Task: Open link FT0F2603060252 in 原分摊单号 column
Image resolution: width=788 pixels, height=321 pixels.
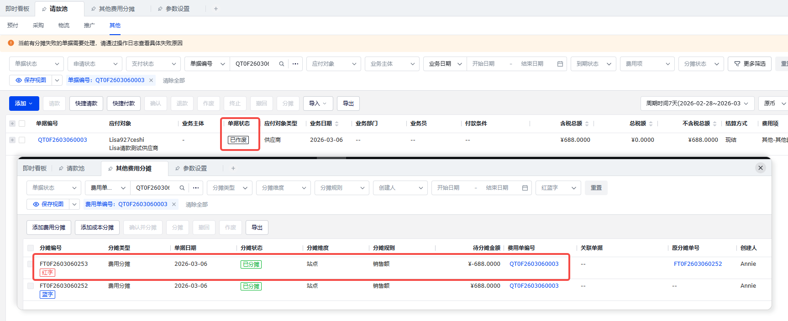Action: pyautogui.click(x=698, y=264)
